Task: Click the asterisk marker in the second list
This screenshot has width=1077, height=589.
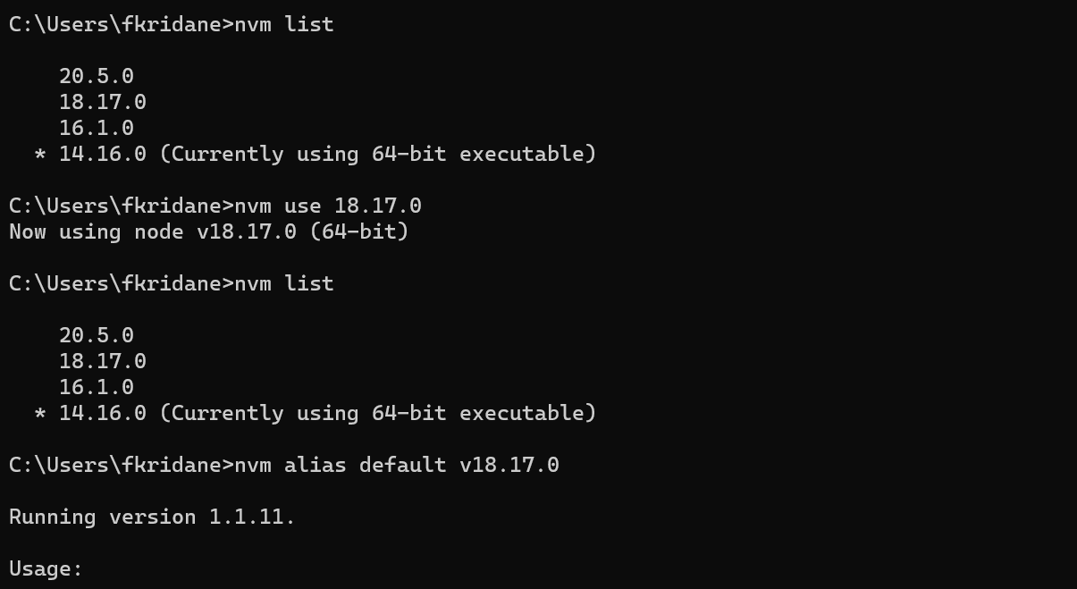Action: tap(39, 415)
